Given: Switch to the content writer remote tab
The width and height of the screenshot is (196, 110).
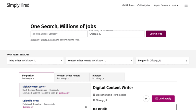Looking at the screenshot, I should (72, 77).
